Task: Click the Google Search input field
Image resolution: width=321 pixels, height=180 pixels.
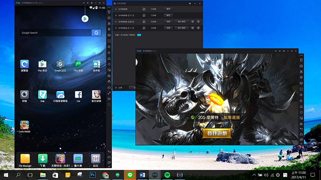Action: pos(55,32)
